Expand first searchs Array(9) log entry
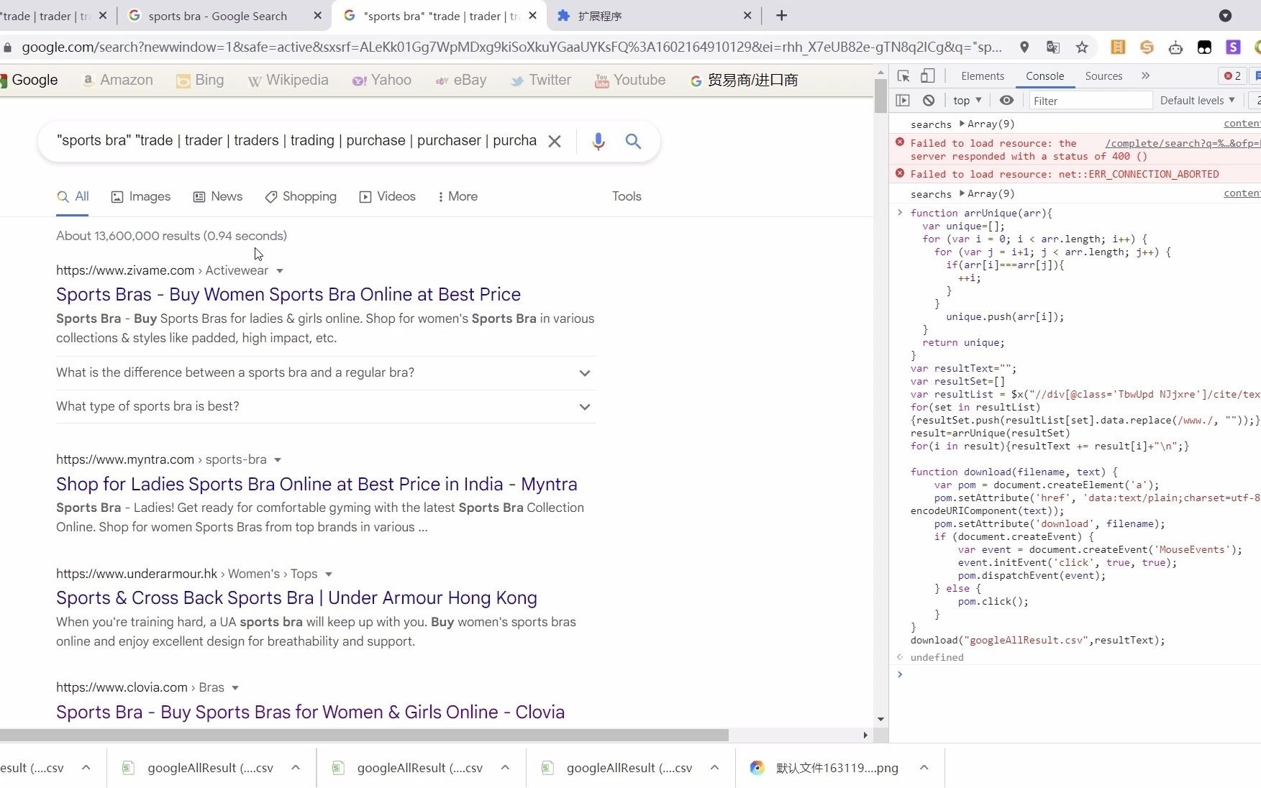 pos(962,124)
